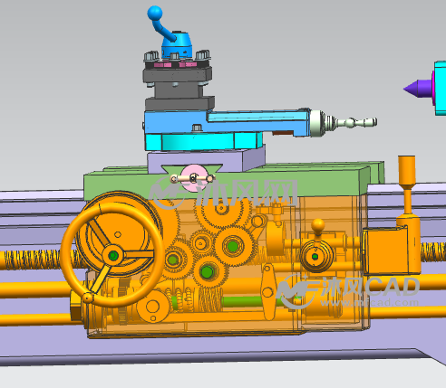Select the large orange carriage handwheel
The height and width of the screenshot is (388, 446).
[112, 255]
